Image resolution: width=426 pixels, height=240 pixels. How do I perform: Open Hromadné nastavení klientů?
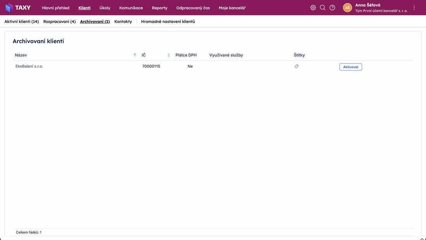coord(168,21)
